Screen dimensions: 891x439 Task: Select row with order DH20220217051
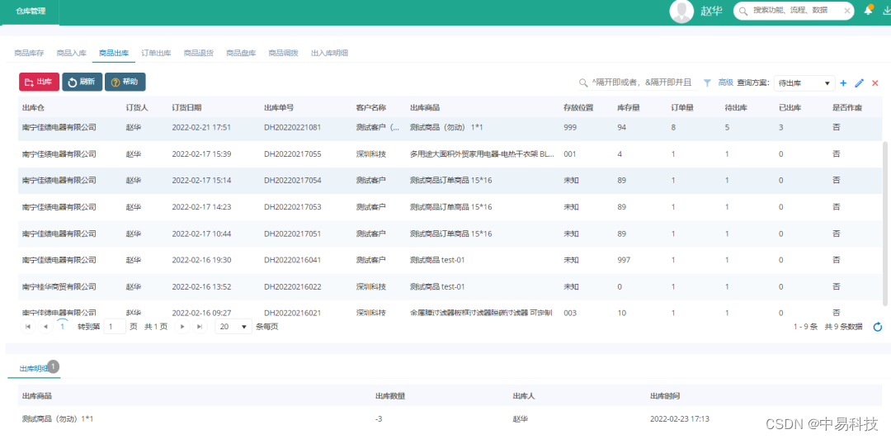[450, 234]
